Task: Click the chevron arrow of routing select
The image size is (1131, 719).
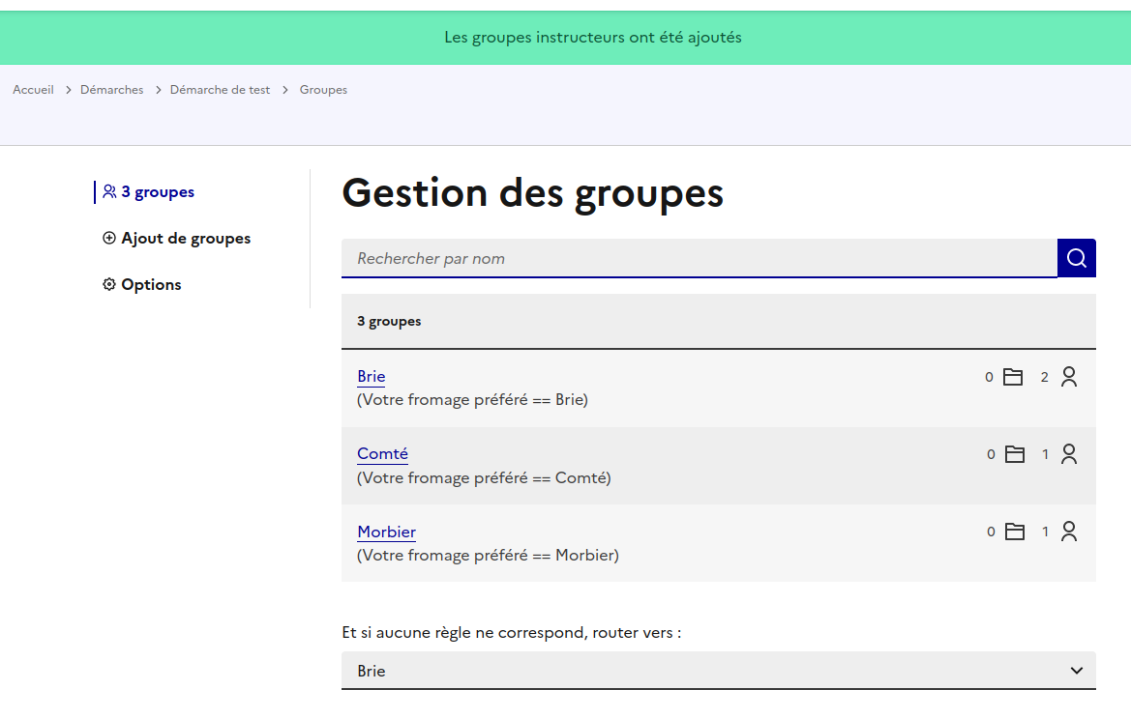Action: tap(1076, 671)
